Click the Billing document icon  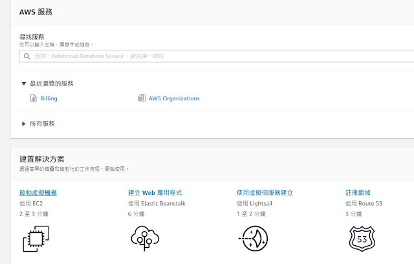34,98
